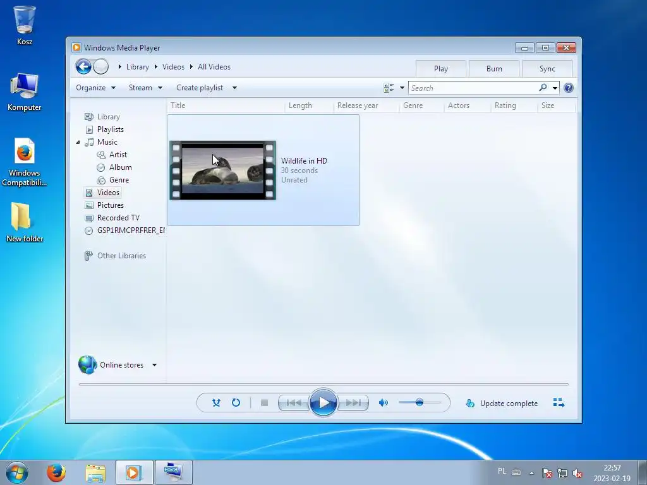
Task: Open the Help question mark icon
Action: click(x=569, y=88)
